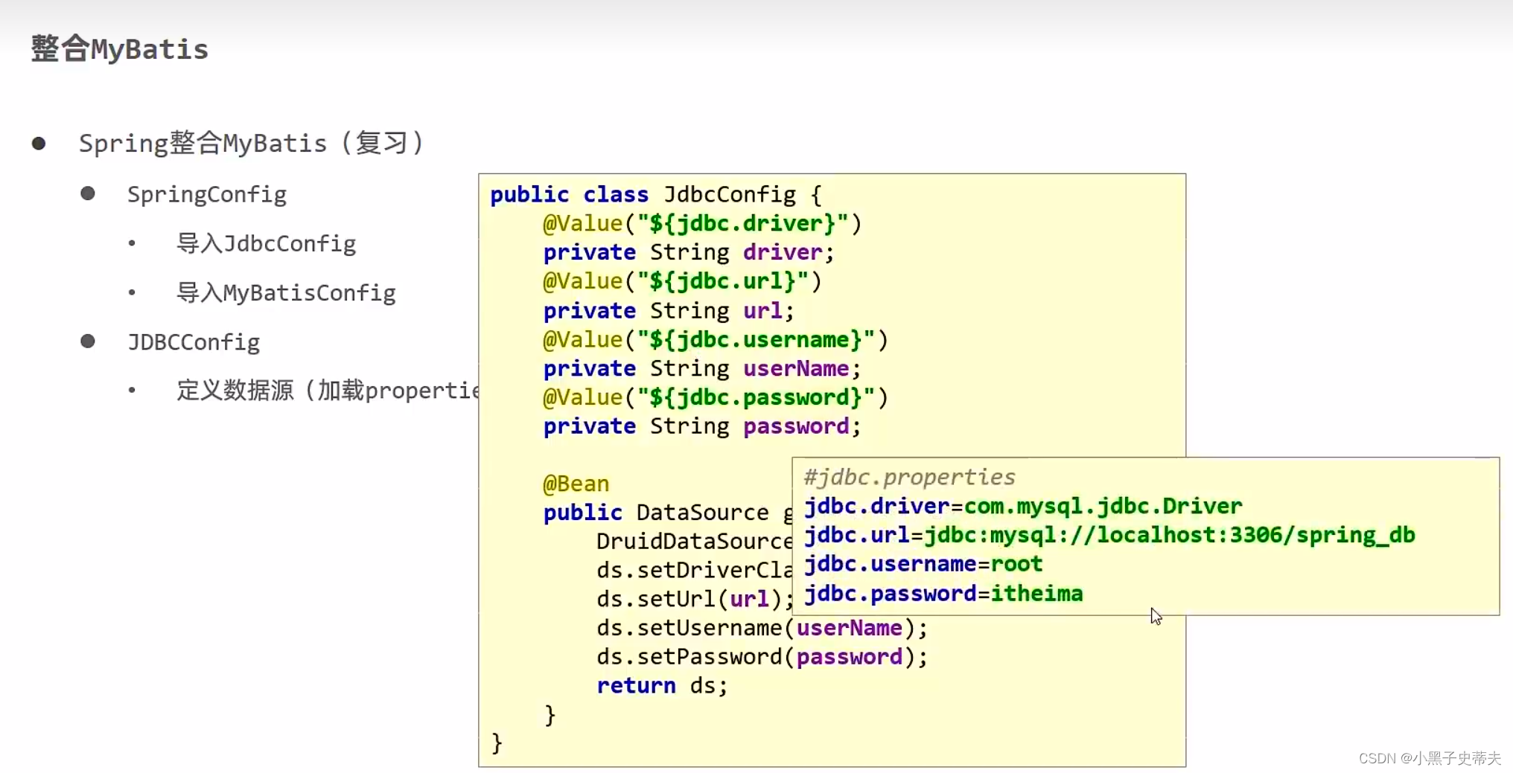Select the jdbc.driver=com.mysql.jdbc.Driver property
1513x773 pixels.
pyautogui.click(x=1023, y=506)
